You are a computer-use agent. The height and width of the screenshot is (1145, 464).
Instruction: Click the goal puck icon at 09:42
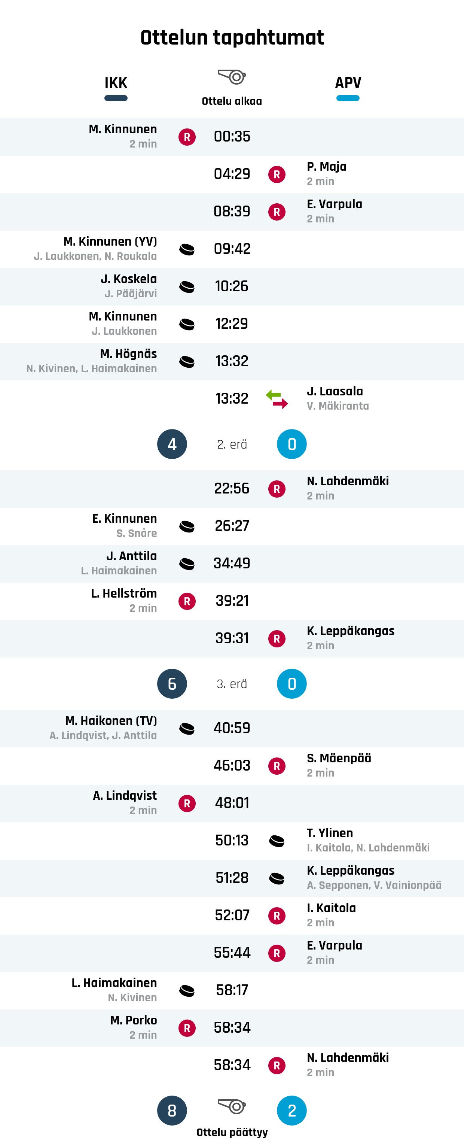187,249
